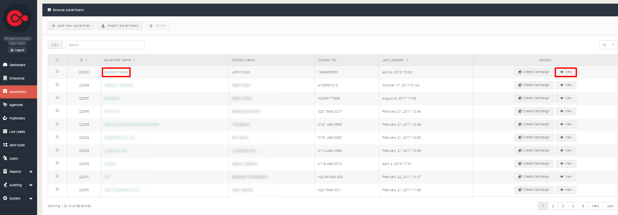The width and height of the screenshot is (618, 215).
Task: Open the Enterprise sidebar section
Action: (x=17, y=79)
